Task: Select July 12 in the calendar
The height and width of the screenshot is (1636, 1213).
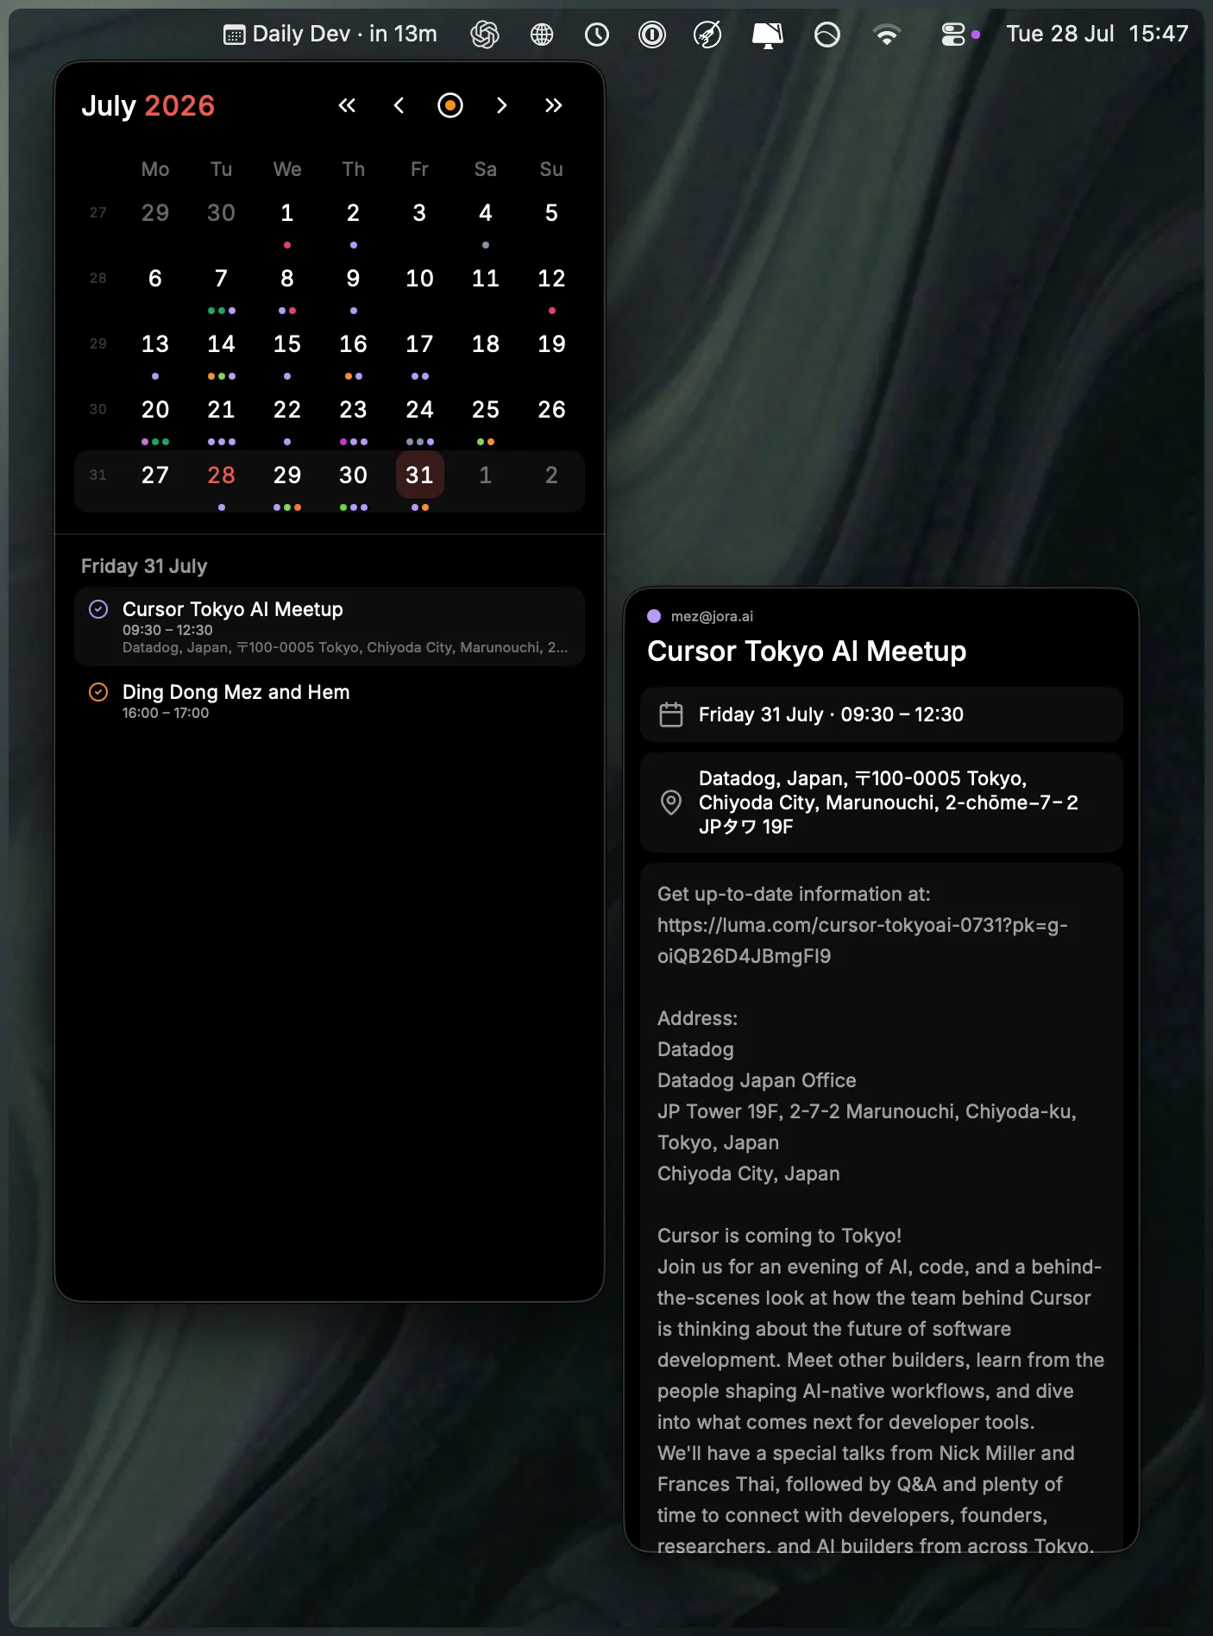Action: pos(551,278)
